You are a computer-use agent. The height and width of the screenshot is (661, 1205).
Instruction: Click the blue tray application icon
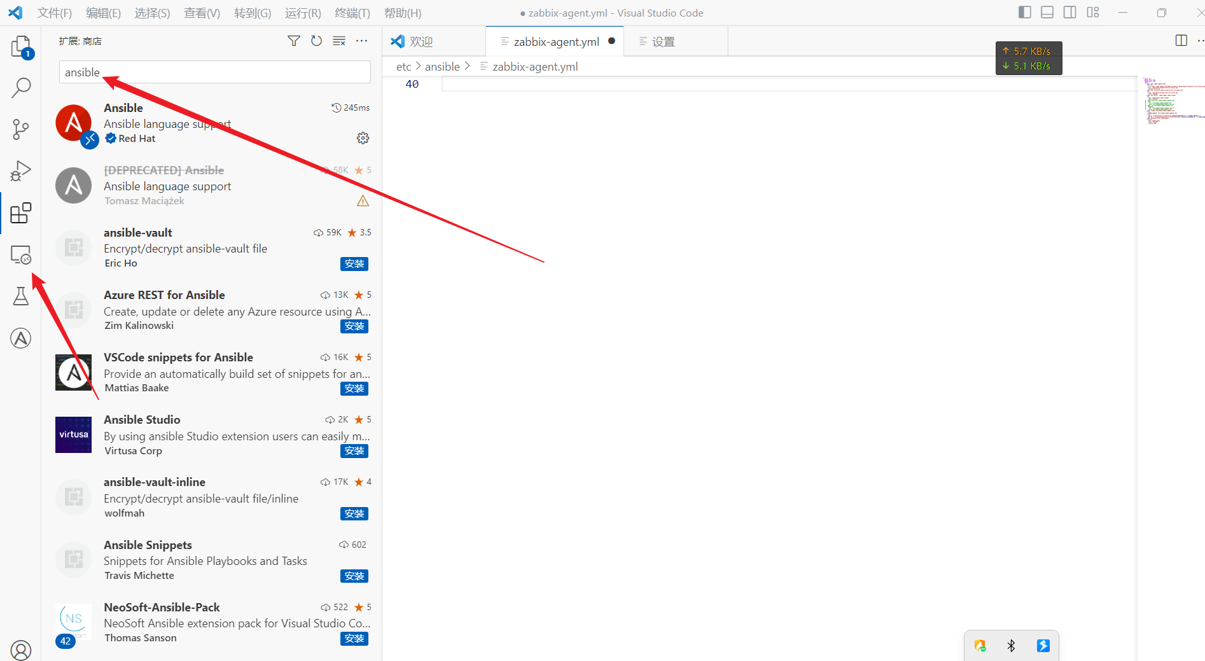(1043, 646)
